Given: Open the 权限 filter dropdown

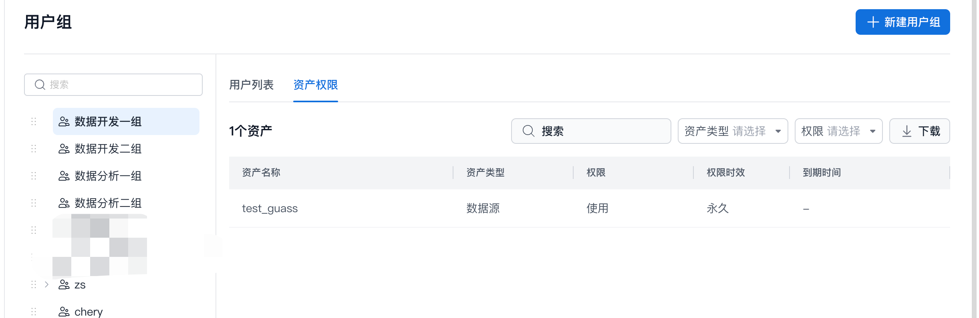Looking at the screenshot, I should [838, 131].
